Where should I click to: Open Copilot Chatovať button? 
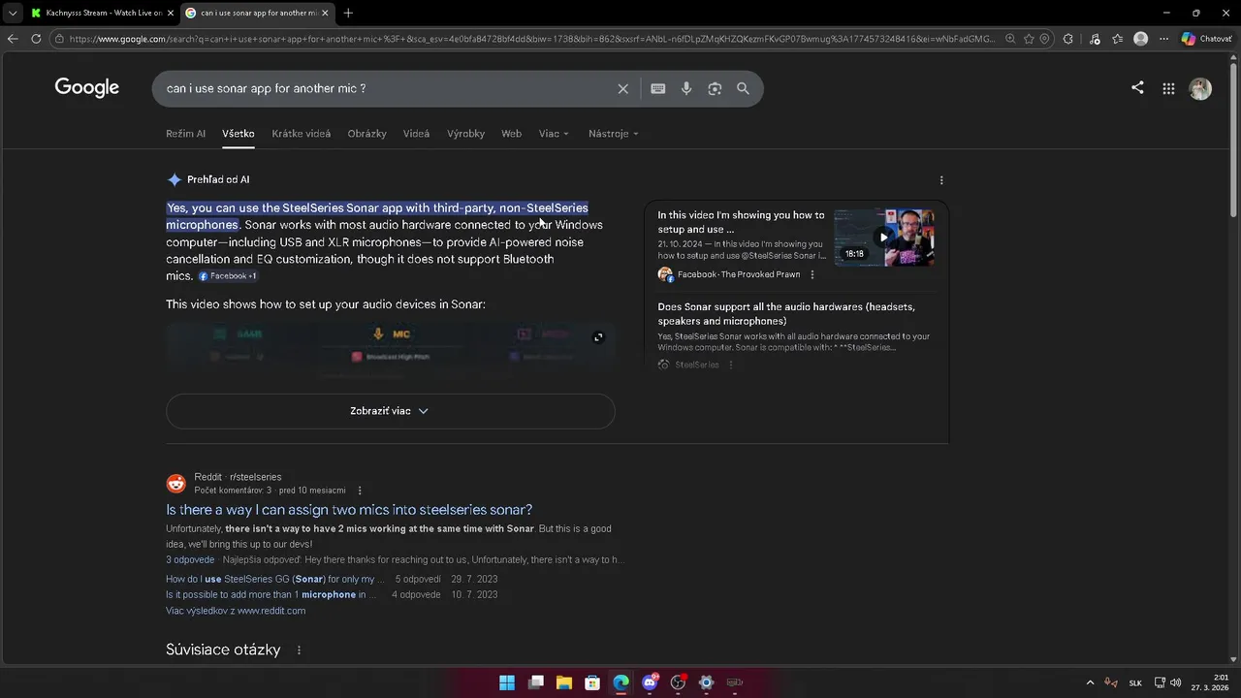tap(1206, 39)
